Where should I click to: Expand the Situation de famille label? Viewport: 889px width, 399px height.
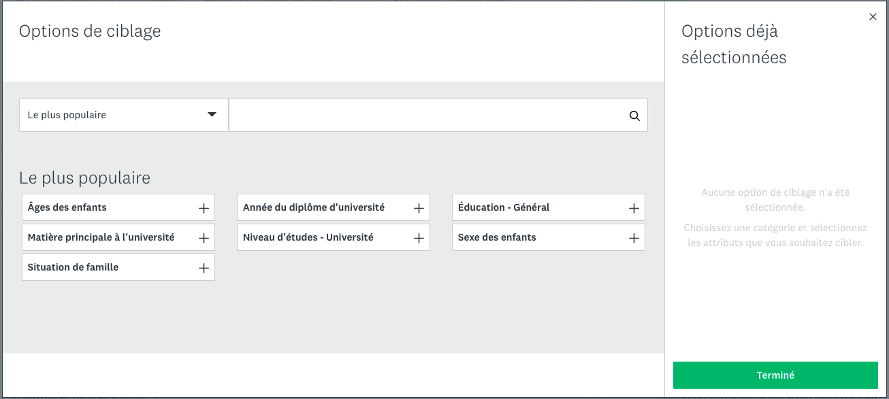coord(73,267)
